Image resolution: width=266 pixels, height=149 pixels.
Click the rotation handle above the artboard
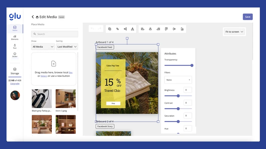click(x=127, y=38)
